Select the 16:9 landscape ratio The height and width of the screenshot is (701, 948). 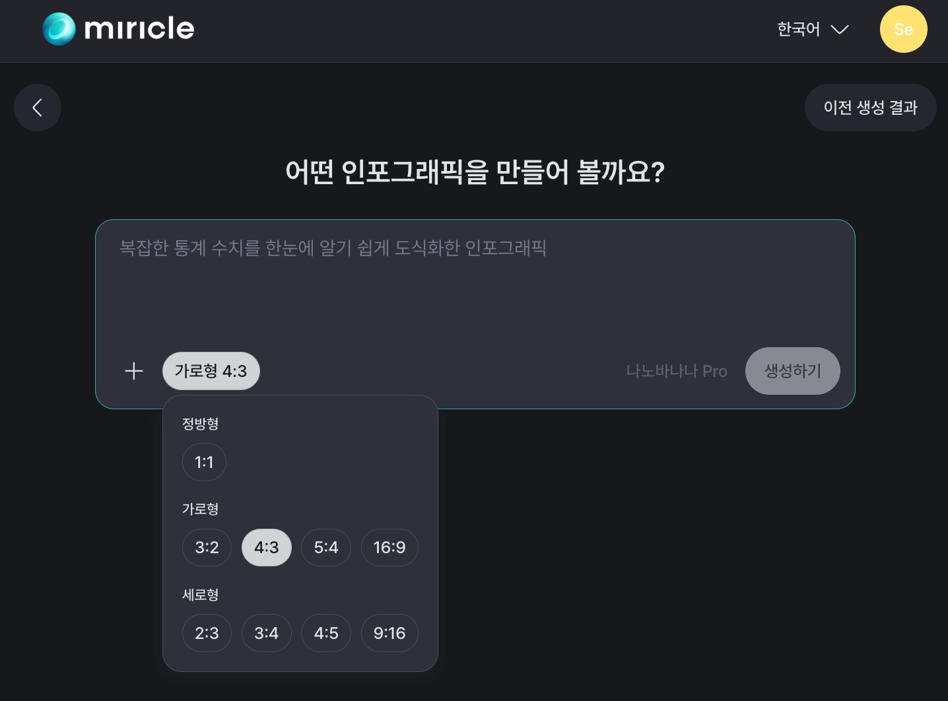pos(389,547)
